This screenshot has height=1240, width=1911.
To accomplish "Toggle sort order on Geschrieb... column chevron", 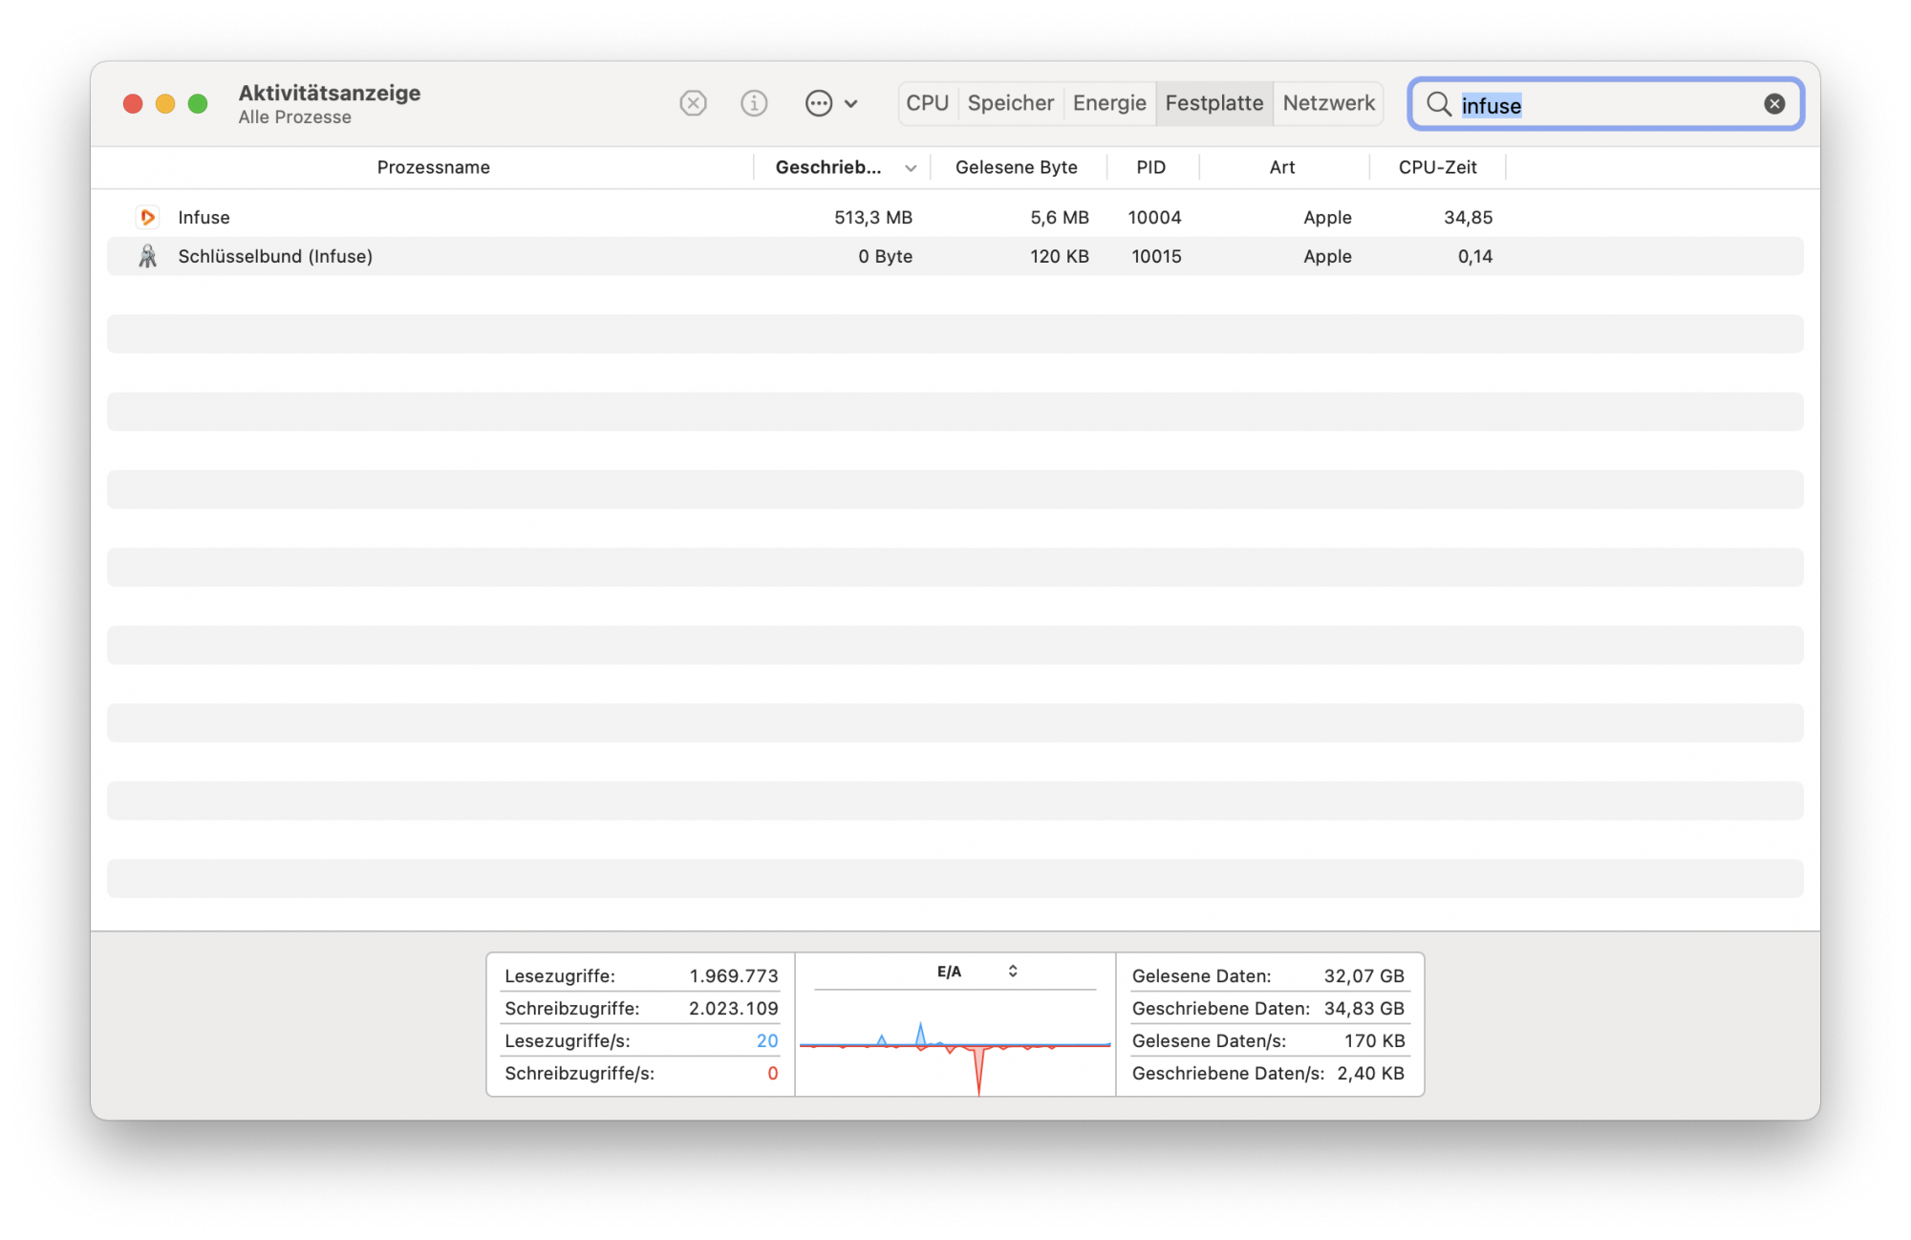I will click(x=911, y=168).
